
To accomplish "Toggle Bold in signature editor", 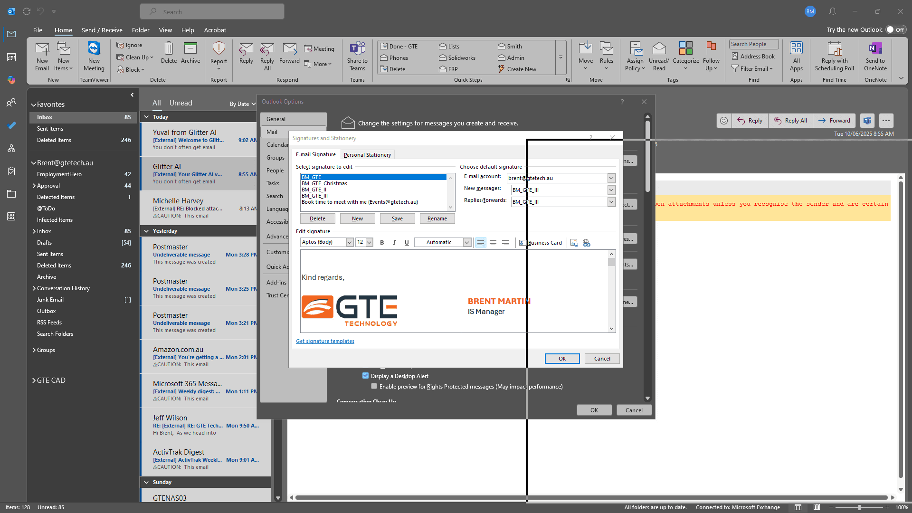I will [382, 243].
